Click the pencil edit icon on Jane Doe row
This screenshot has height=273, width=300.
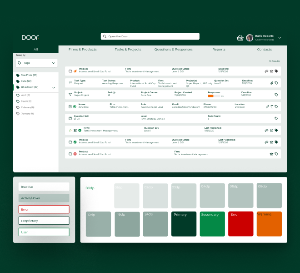point(267,106)
